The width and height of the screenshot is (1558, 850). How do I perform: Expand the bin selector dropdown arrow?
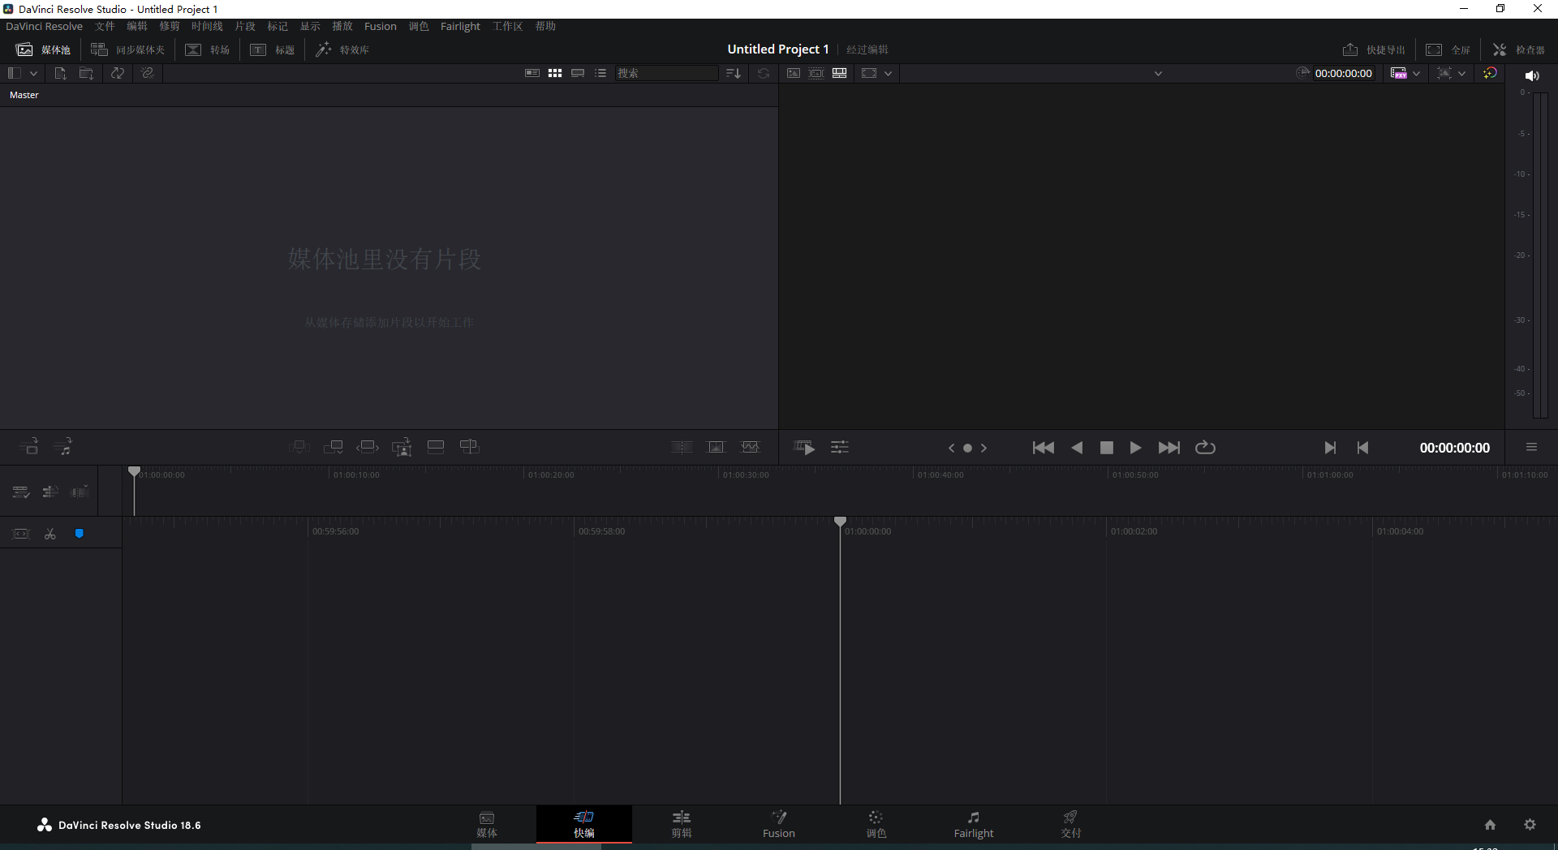33,73
